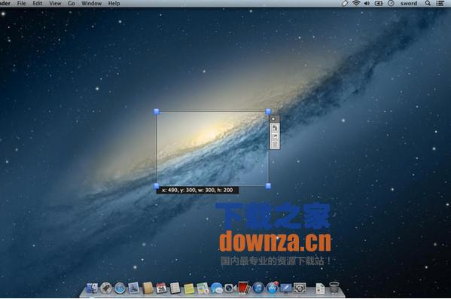
Task: Open Reminders checklist icon in Dock
Action: point(175,288)
